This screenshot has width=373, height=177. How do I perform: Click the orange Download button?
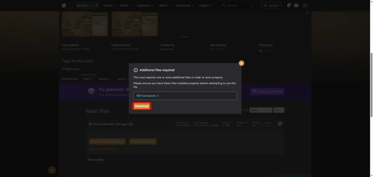tap(141, 106)
